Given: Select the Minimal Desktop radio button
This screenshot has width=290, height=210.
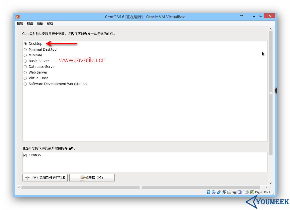Looking at the screenshot, I should point(25,50).
